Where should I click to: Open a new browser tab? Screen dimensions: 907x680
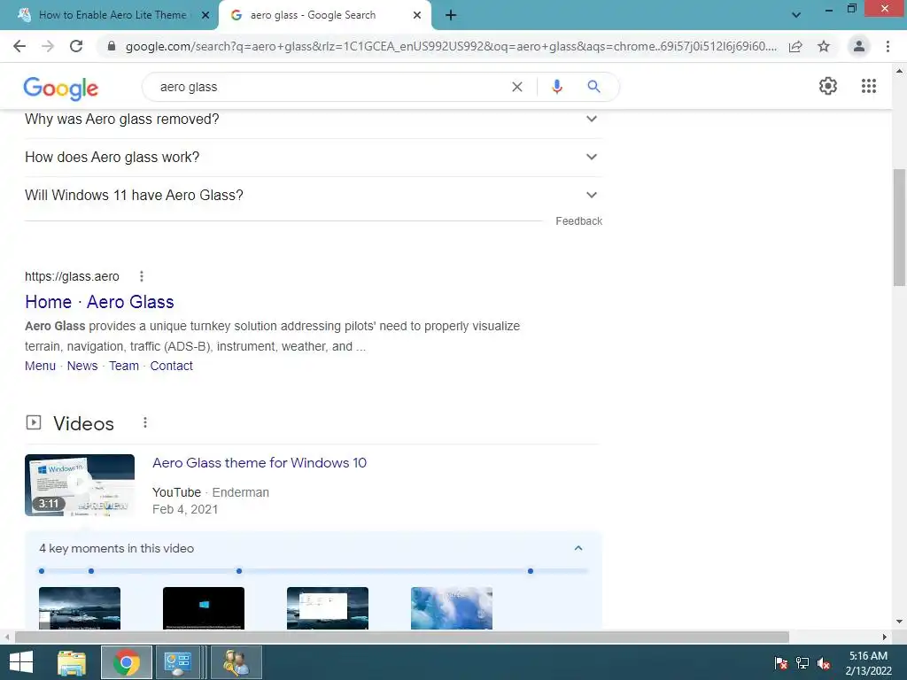tap(451, 16)
